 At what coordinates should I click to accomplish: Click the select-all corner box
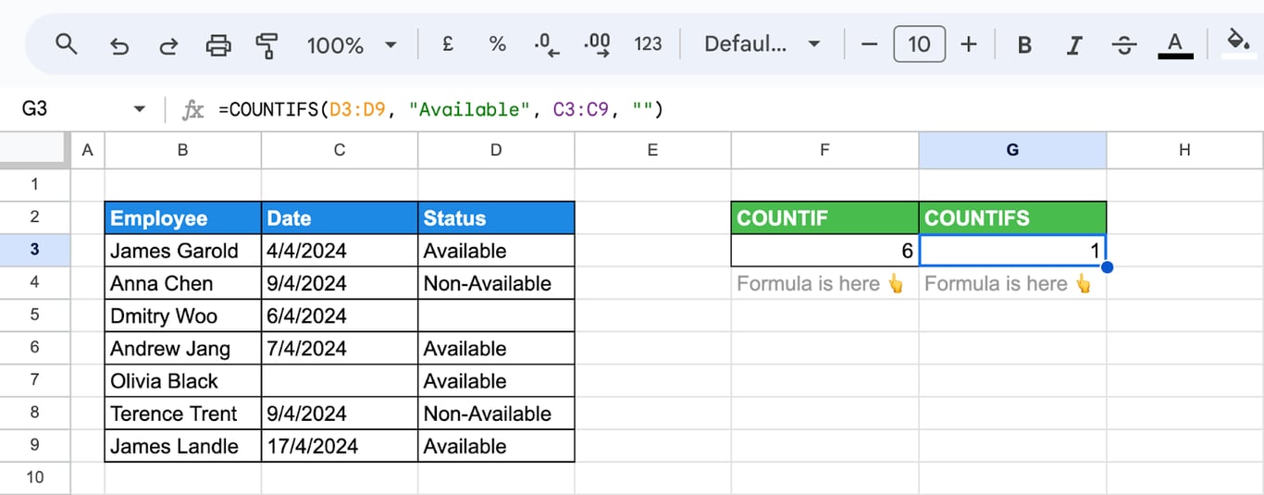[35, 150]
